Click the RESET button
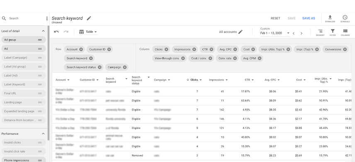The width and height of the screenshot is (355, 162). click(x=275, y=18)
